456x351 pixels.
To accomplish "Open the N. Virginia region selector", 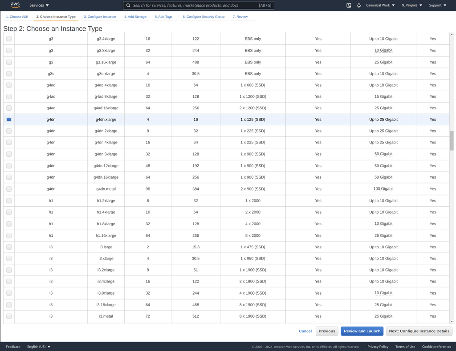I will pyautogui.click(x=410, y=5).
